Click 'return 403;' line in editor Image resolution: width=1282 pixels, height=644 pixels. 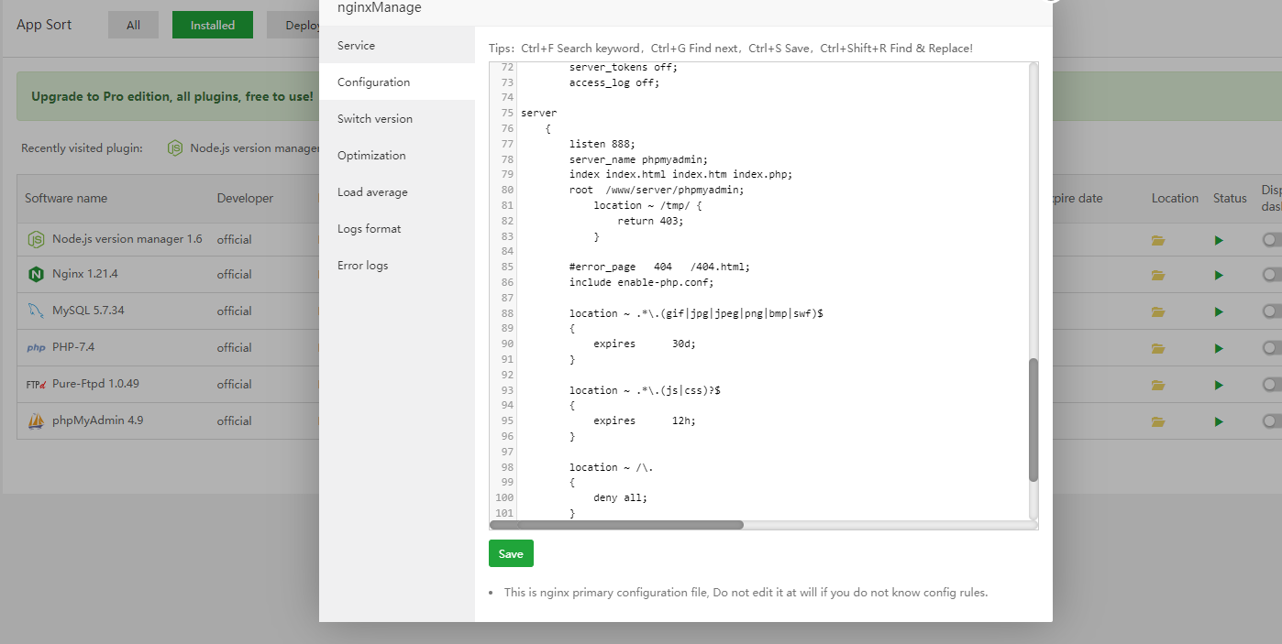point(650,221)
